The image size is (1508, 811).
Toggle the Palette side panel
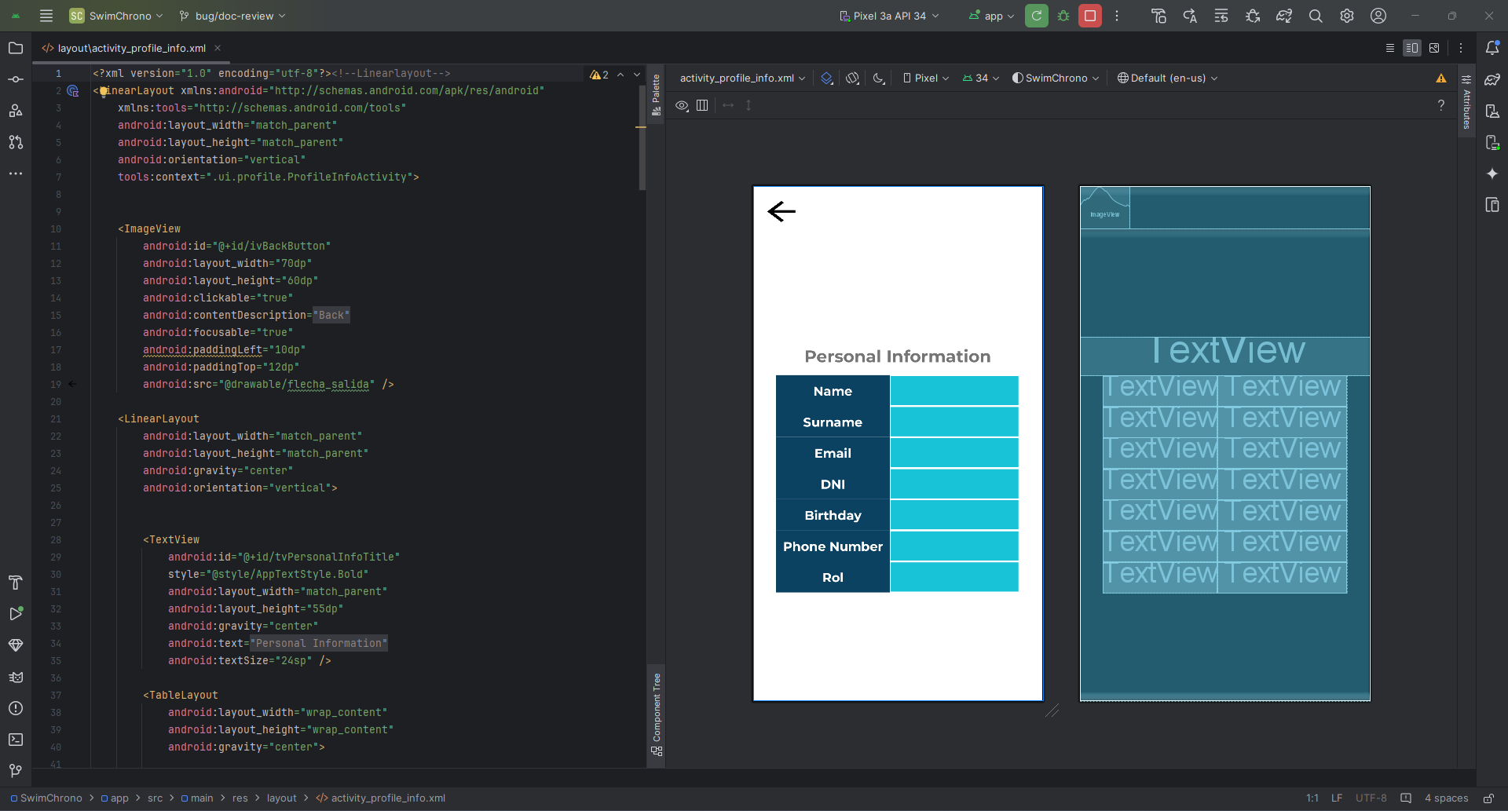pos(657,94)
